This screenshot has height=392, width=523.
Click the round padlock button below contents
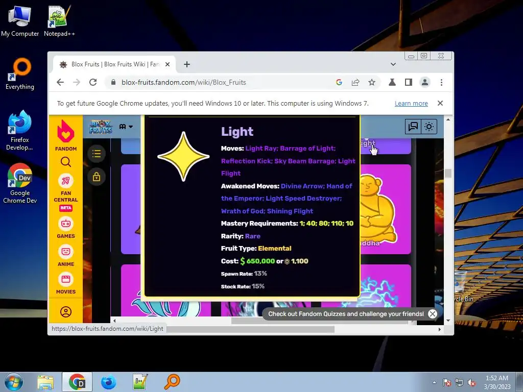tap(97, 177)
